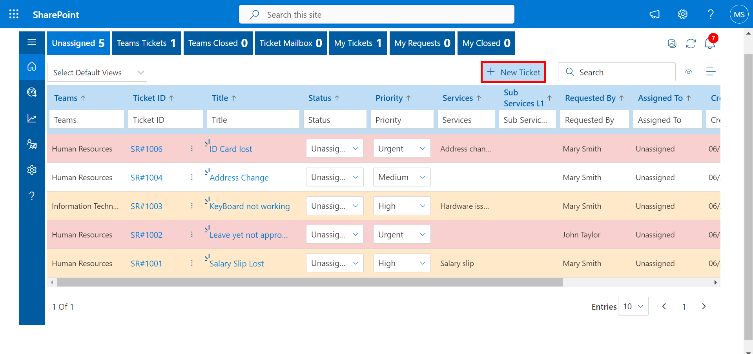
Task: Click the Search this site box
Action: tap(377, 15)
